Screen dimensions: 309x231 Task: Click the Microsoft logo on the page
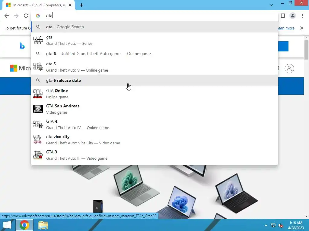click(x=21, y=68)
